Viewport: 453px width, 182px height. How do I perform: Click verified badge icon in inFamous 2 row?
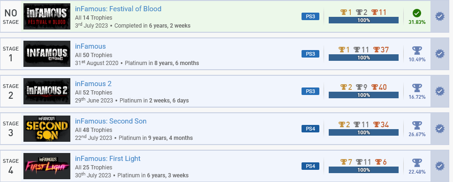(x=440, y=91)
